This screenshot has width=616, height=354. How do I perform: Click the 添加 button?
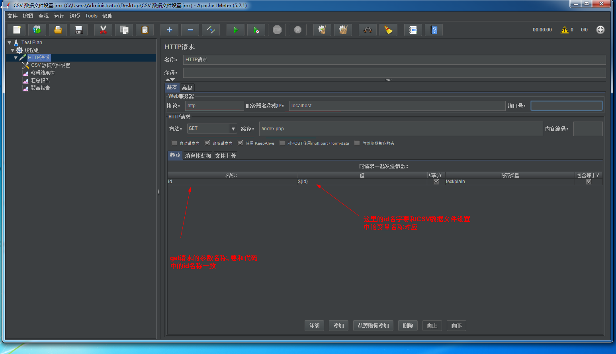338,326
